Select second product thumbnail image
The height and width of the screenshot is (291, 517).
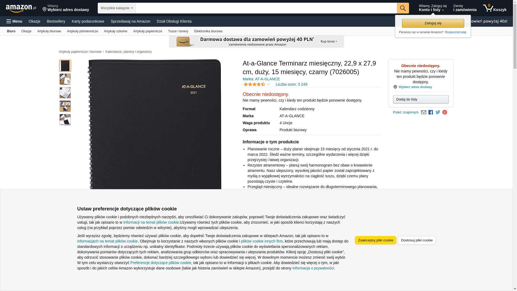(65, 79)
